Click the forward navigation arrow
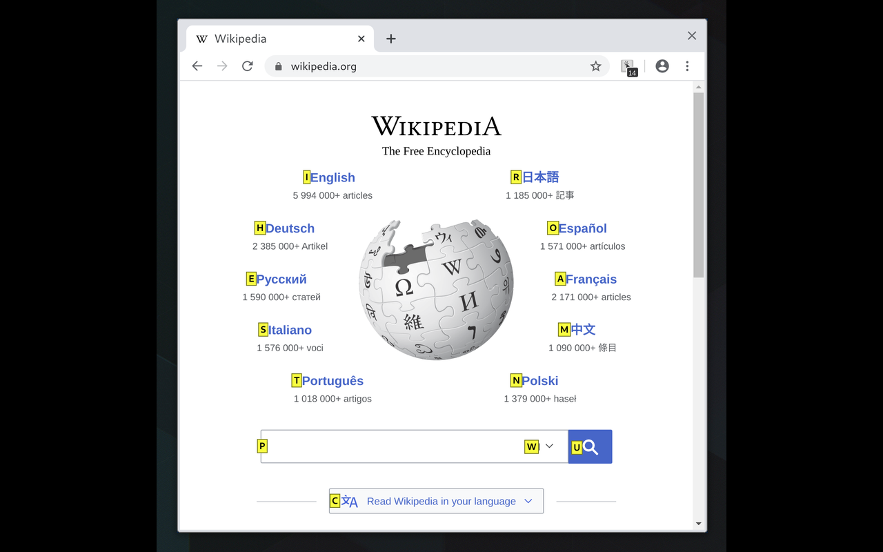 222,66
